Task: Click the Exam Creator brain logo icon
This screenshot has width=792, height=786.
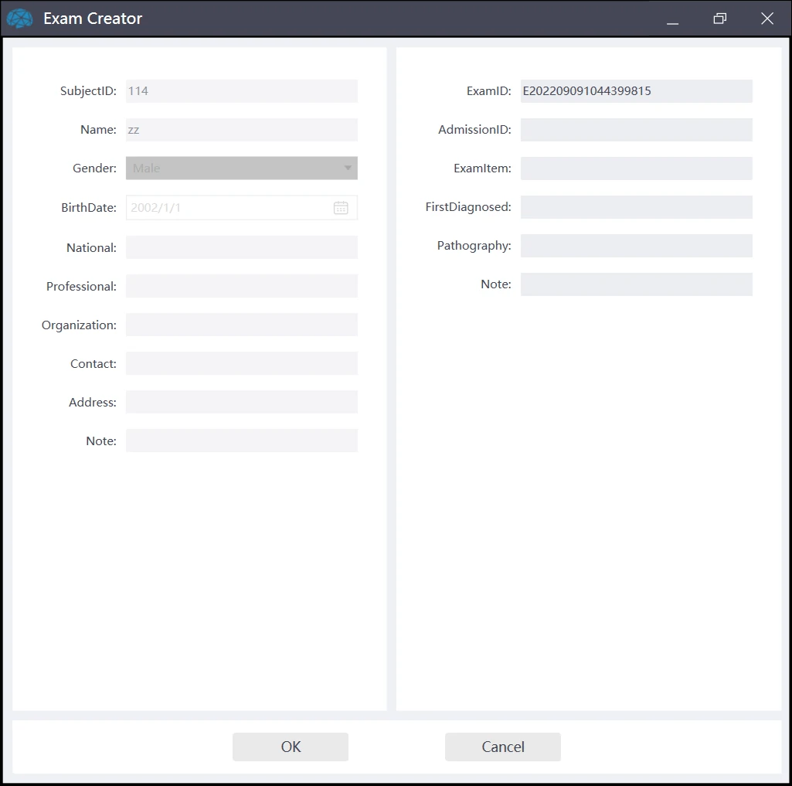Action: tap(20, 19)
